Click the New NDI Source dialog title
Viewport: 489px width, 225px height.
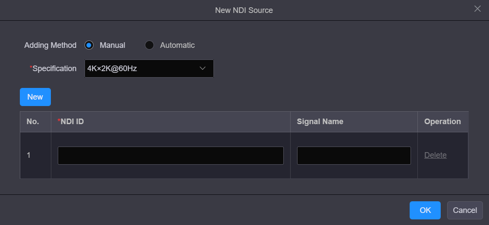(244, 10)
